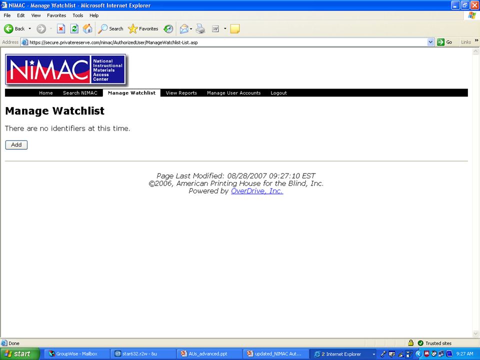The width and height of the screenshot is (480, 360).
Task: Go back using the green Back arrow
Action: pyautogui.click(x=14, y=29)
